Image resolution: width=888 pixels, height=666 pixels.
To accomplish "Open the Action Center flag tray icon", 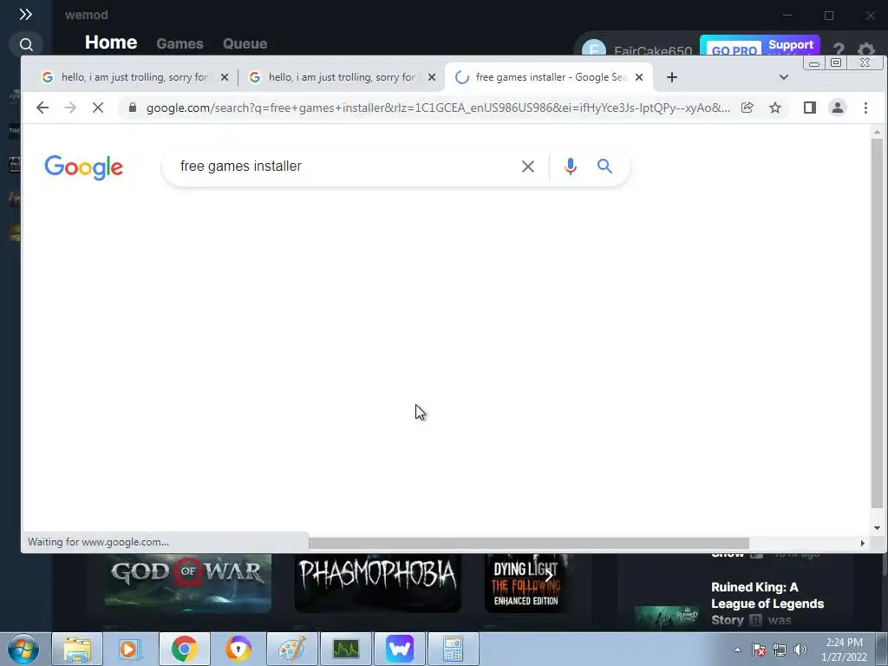I will point(759,650).
